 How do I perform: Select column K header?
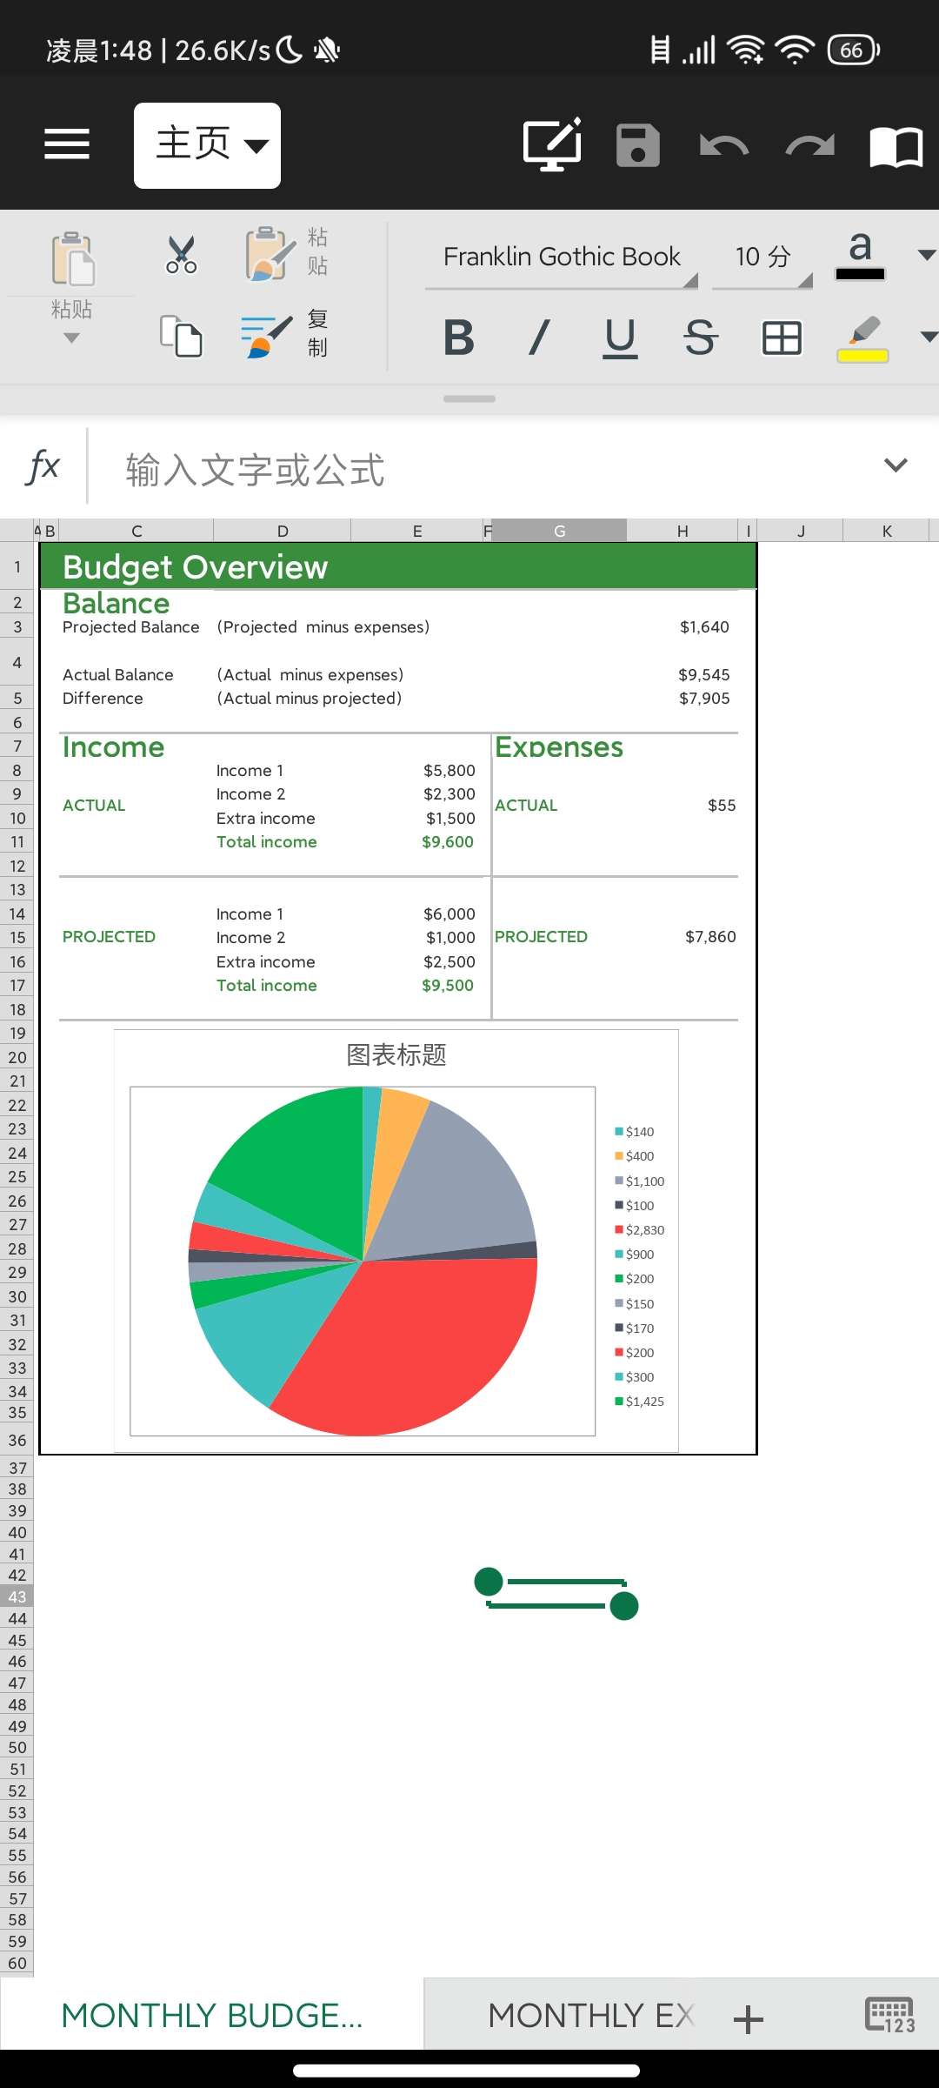tap(887, 531)
